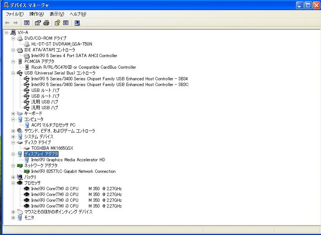Click the デバイス マネージャ title bar icon
321x235 pixels.
coord(6,5)
